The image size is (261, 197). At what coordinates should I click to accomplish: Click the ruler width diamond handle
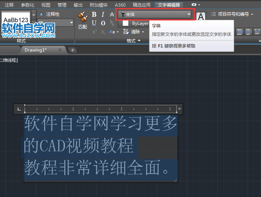180,109
